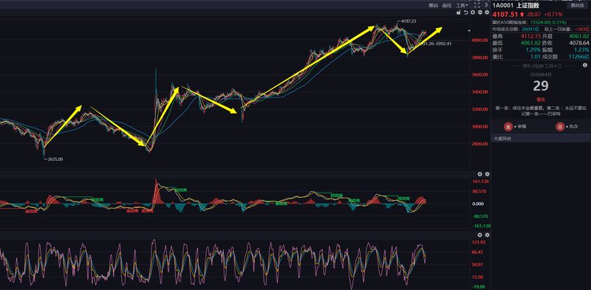This screenshot has height=290, width=591.
Task: Click the 审慎 label beside 宜
Action: coord(522,127)
